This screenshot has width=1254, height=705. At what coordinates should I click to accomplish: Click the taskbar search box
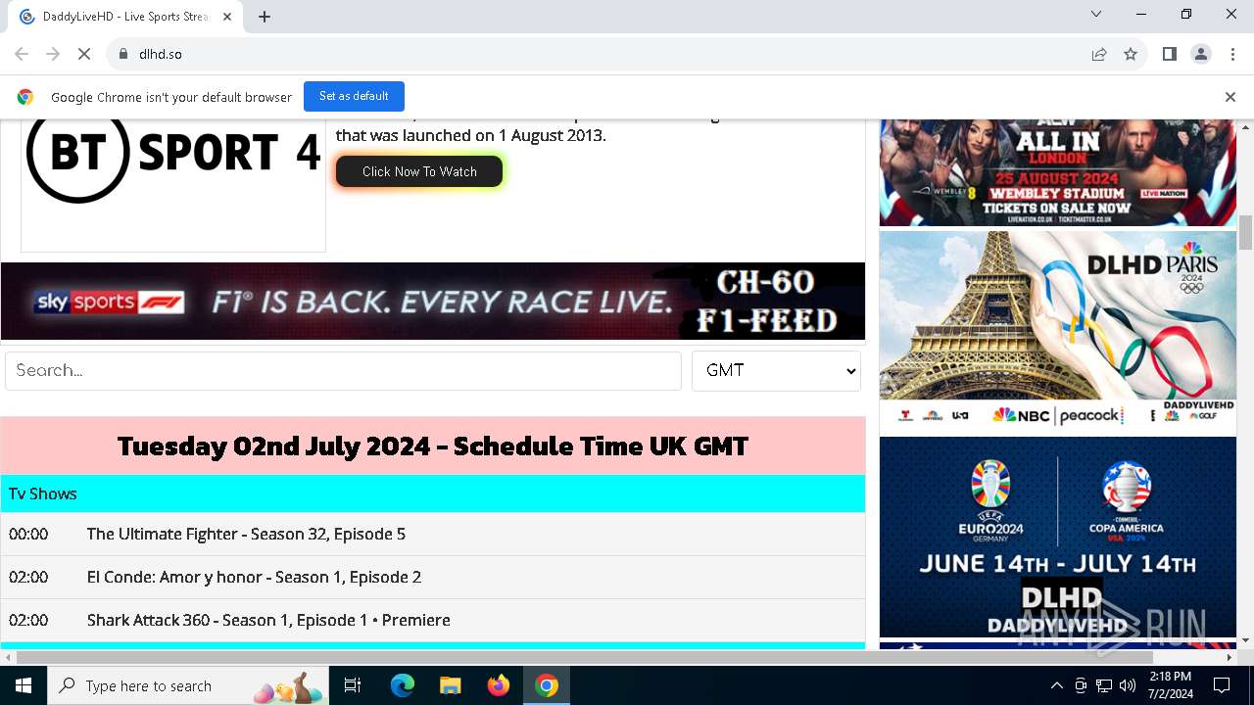188,685
